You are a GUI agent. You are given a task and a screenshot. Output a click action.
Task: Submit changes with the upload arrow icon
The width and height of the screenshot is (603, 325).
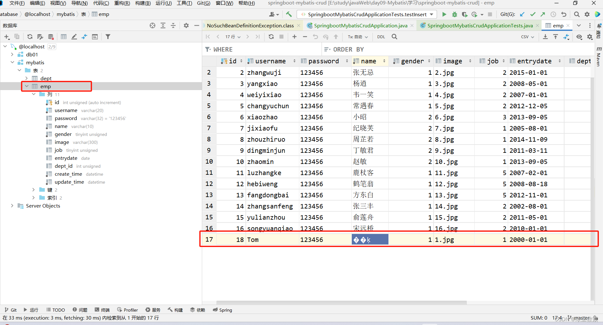[336, 37]
